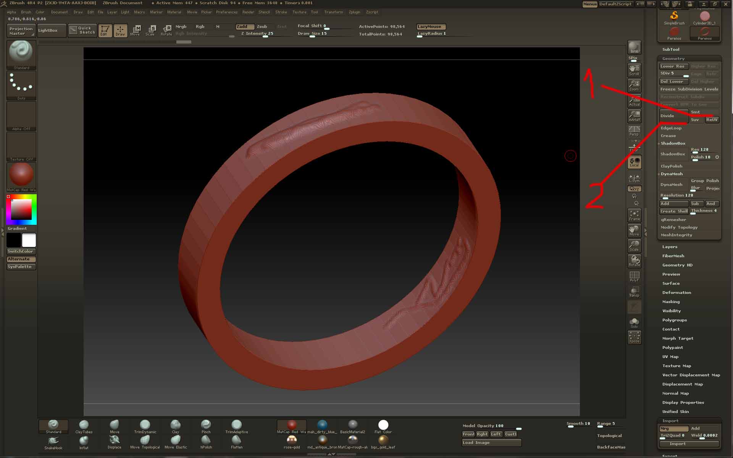Image resolution: width=733 pixels, height=458 pixels.
Task: Toggle the LazyMouse option
Action: (431, 27)
